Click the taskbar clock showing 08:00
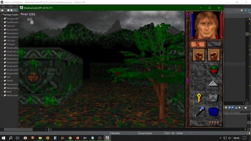This screenshot has height=141, width=251. (236, 138)
